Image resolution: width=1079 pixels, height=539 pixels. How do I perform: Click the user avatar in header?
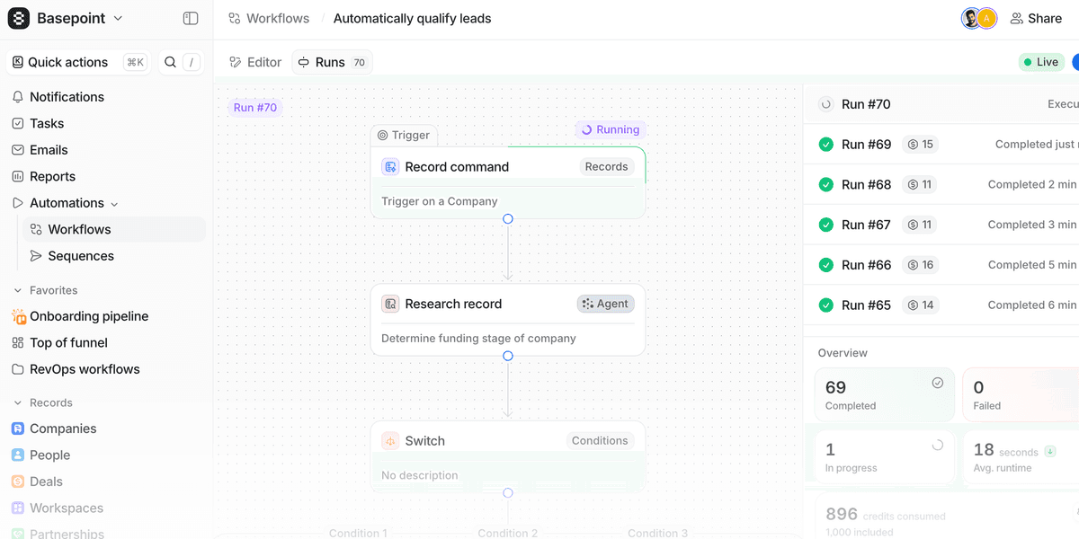(x=972, y=18)
